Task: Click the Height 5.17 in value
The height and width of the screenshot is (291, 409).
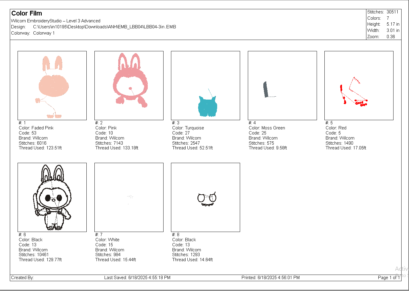Action: (393, 24)
